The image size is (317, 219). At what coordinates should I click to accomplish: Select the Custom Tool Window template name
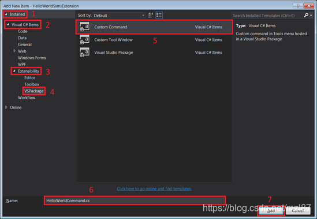click(x=113, y=40)
